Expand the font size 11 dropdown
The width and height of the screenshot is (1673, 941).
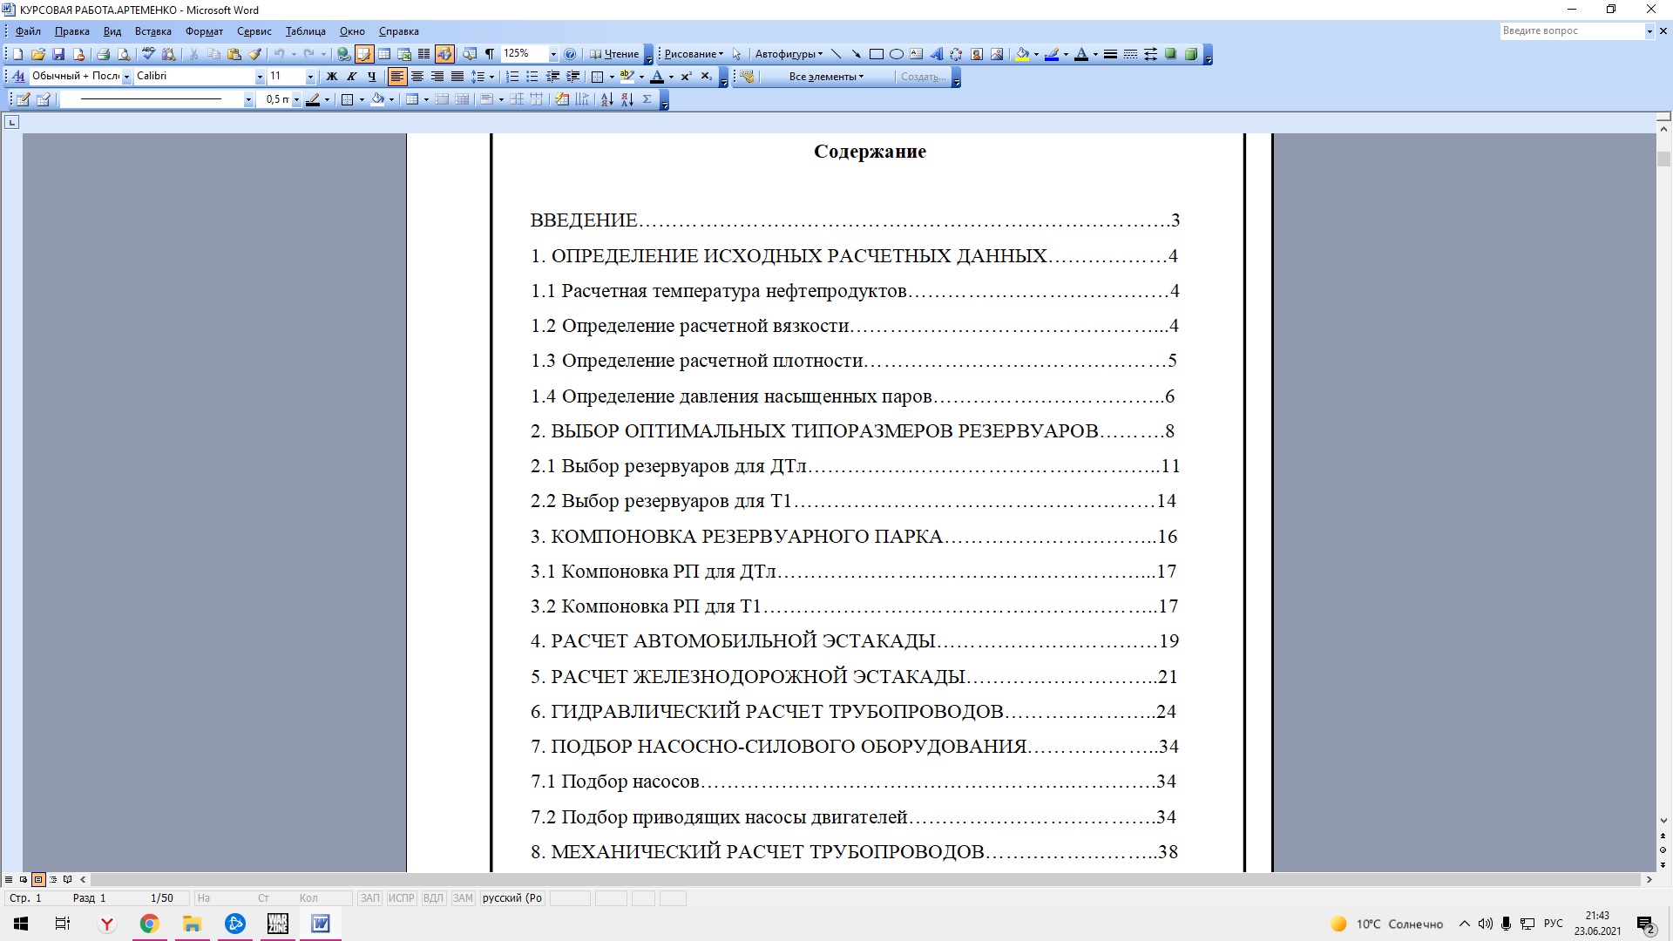pos(310,77)
